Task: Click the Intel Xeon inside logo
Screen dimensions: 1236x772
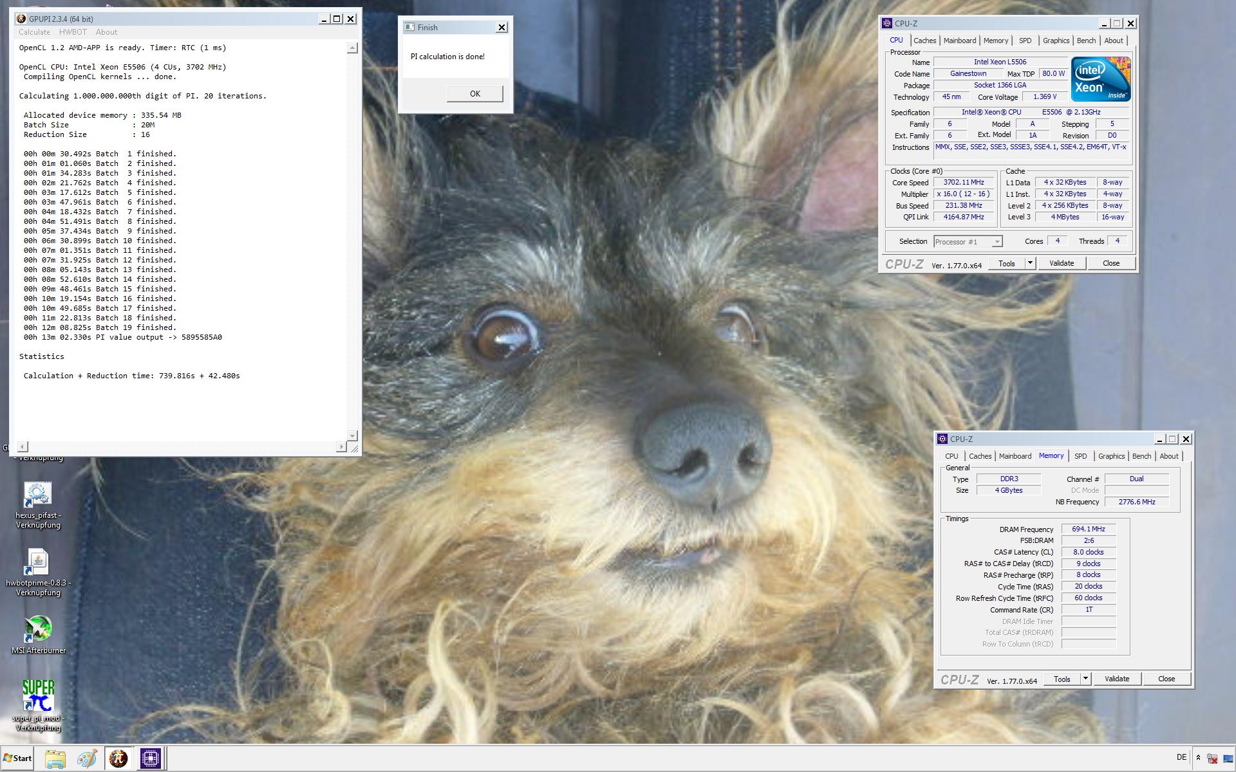Action: (x=1101, y=79)
